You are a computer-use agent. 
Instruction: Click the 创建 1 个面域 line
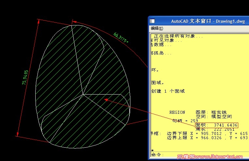(168, 91)
